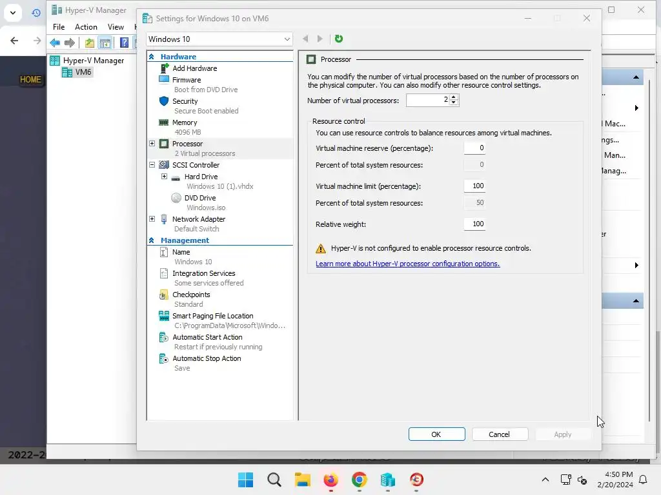Click the Forward arrow in Hyper-V Manager toolbar
The height and width of the screenshot is (495, 661).
pos(70,43)
